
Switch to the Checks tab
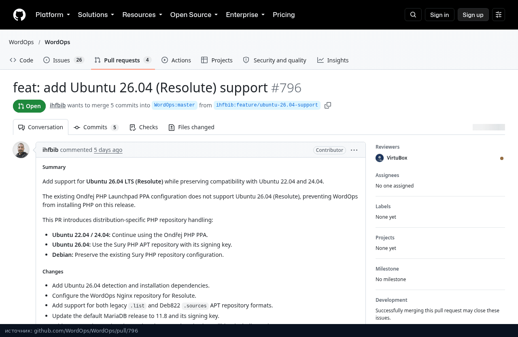(x=144, y=127)
